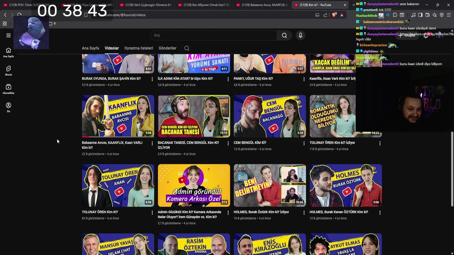Switch to Babaanne Avcısı, KAANFLIX browser tab
Screen dimensions: 454x255
[x=262, y=5]
